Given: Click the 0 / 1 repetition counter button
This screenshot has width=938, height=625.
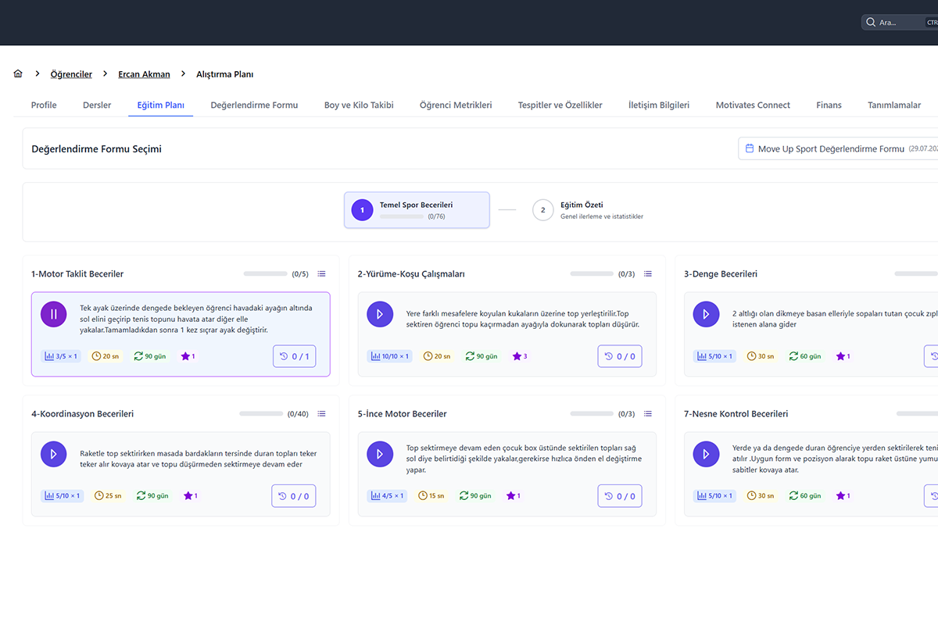Looking at the screenshot, I should coord(295,356).
